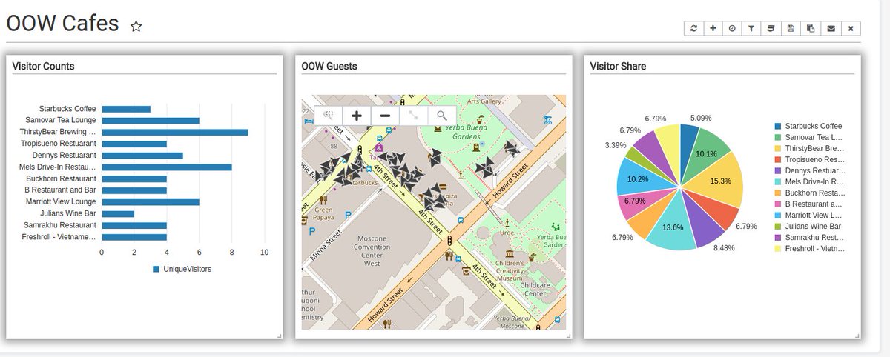890x357 pixels.
Task: Select the 10.2% blue pie slice
Action: click(637, 178)
